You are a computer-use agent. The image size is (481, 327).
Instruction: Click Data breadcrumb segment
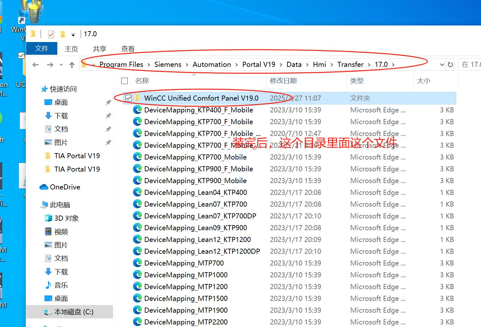coord(294,64)
